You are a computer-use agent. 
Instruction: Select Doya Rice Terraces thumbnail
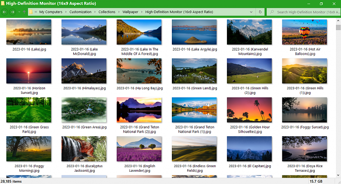point(305,149)
